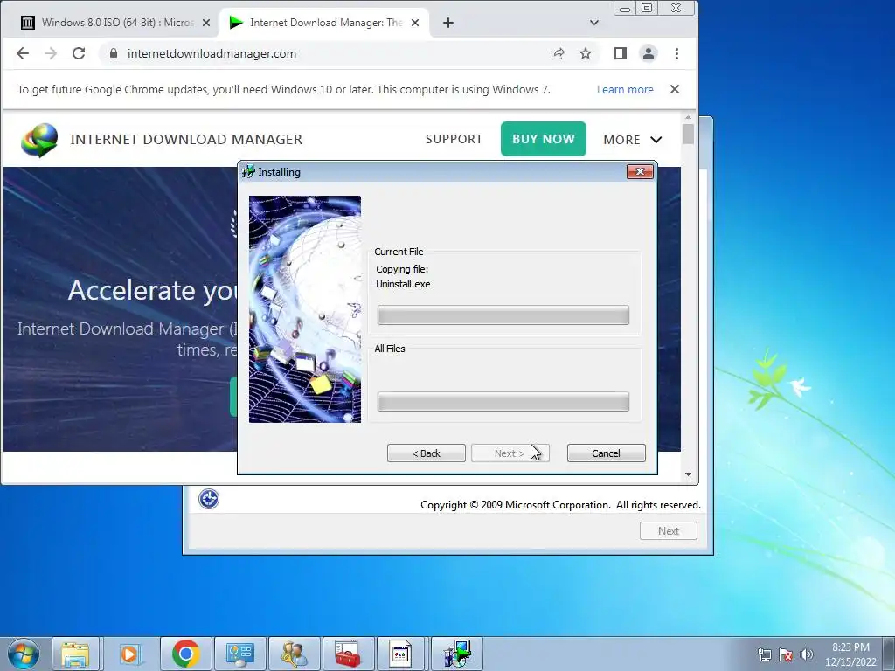
Task: Click the page scrollbar down arrow
Action: 688,474
